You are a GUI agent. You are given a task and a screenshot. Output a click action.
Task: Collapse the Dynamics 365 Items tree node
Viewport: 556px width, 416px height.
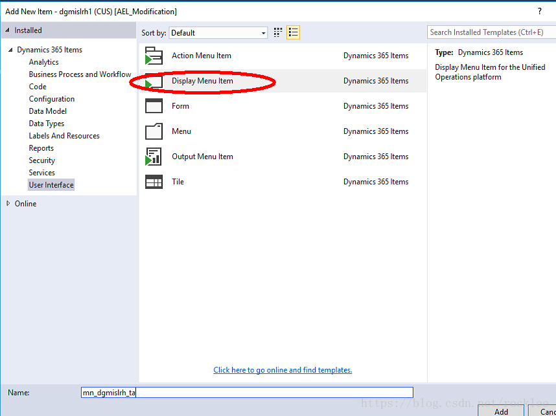[x=10, y=50]
